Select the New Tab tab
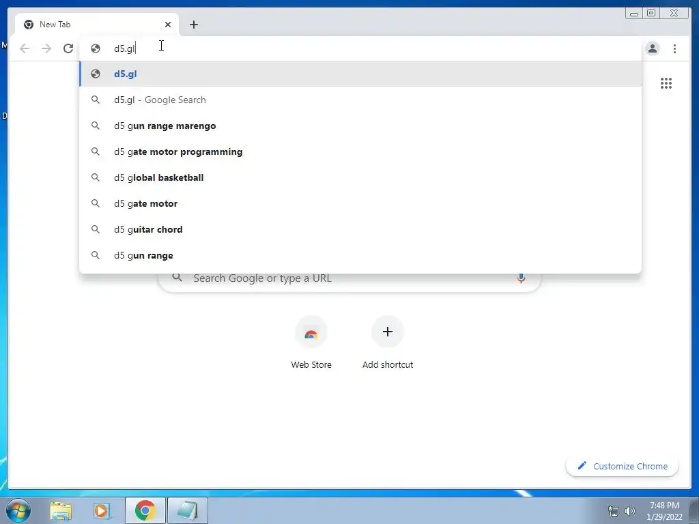 (x=97, y=25)
